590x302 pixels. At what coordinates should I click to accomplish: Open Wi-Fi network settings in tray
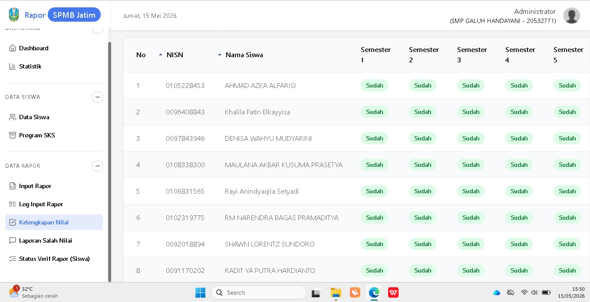click(x=524, y=292)
